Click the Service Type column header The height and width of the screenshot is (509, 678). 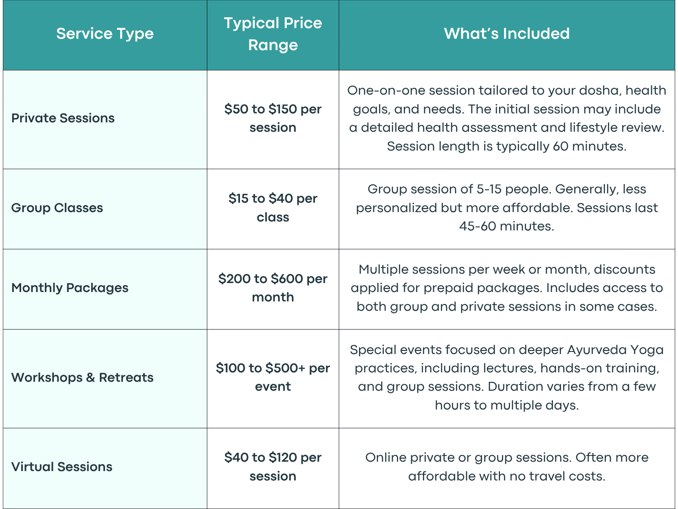pyautogui.click(x=105, y=34)
